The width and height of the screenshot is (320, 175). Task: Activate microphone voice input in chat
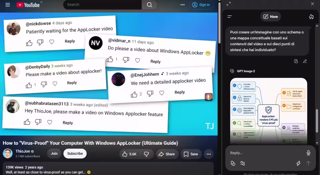coord(308,153)
